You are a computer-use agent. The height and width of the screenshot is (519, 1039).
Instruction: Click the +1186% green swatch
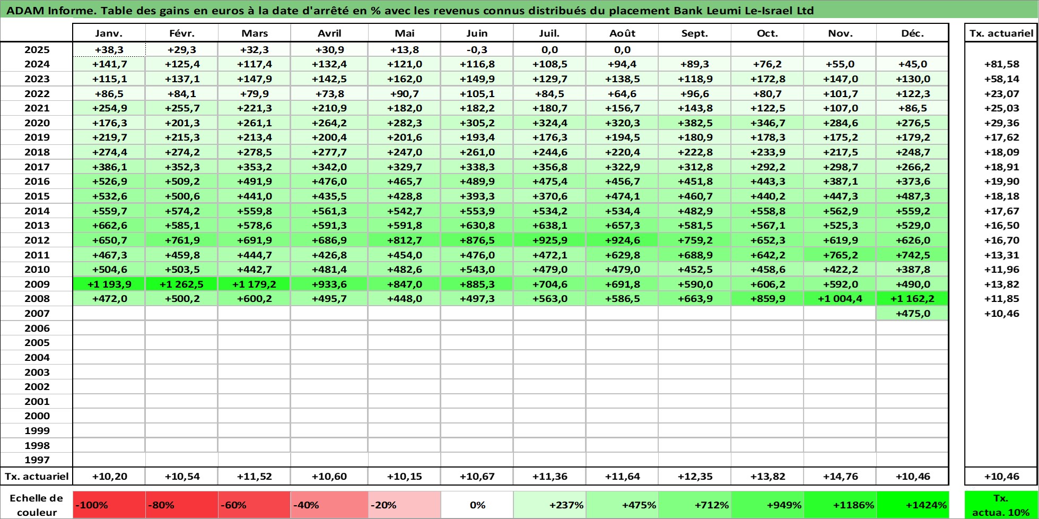840,505
